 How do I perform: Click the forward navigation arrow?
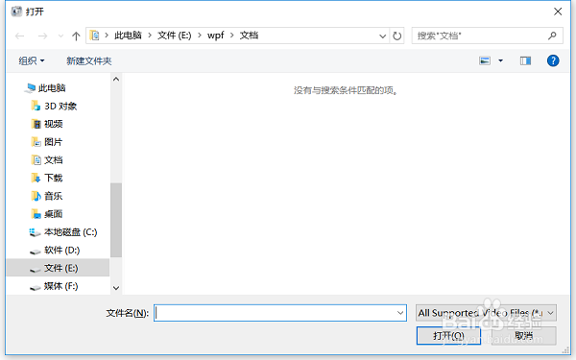coord(42,36)
